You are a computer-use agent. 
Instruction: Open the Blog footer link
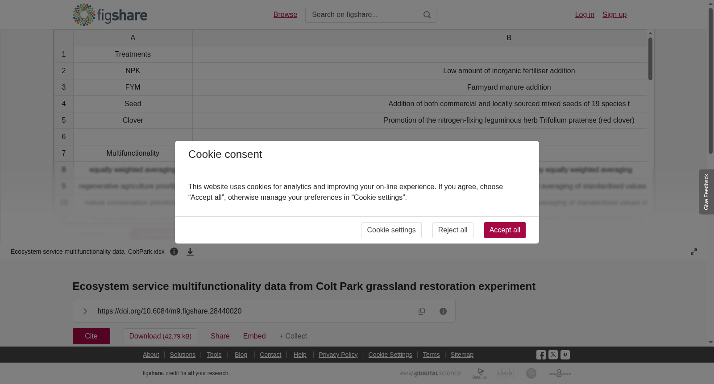241,355
